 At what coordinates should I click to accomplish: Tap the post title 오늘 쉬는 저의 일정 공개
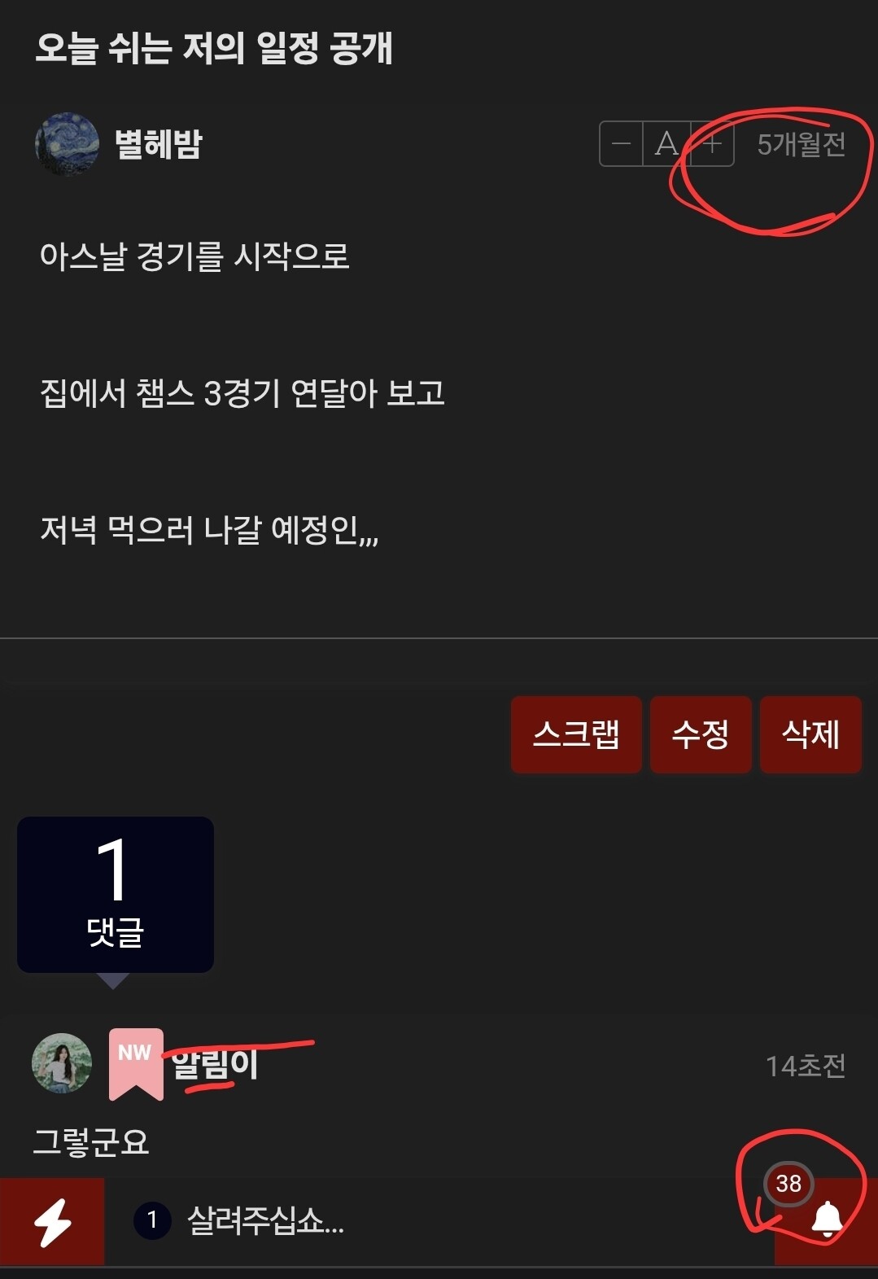(x=214, y=48)
